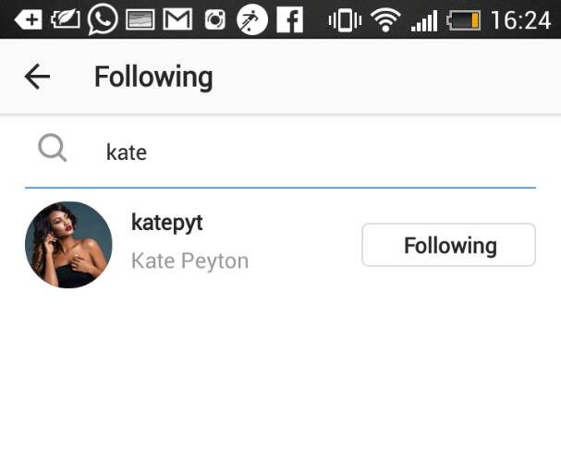
Task: Open the picture notification icon
Action: point(140,19)
